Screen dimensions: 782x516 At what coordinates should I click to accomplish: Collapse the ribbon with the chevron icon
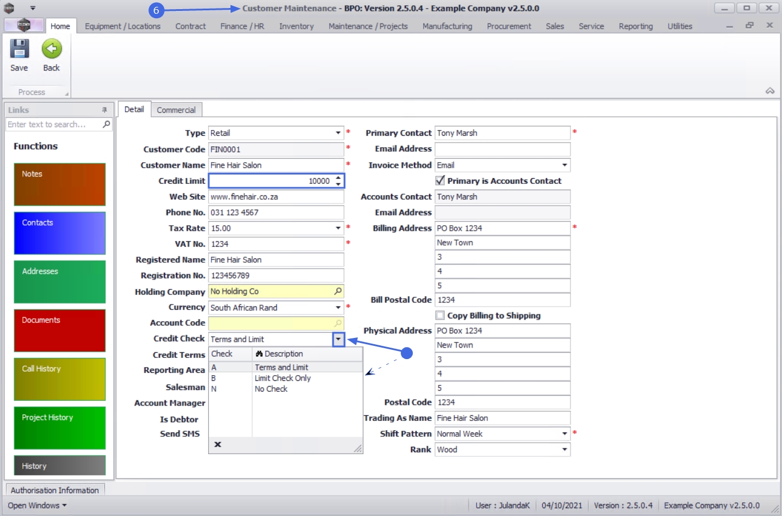769,91
